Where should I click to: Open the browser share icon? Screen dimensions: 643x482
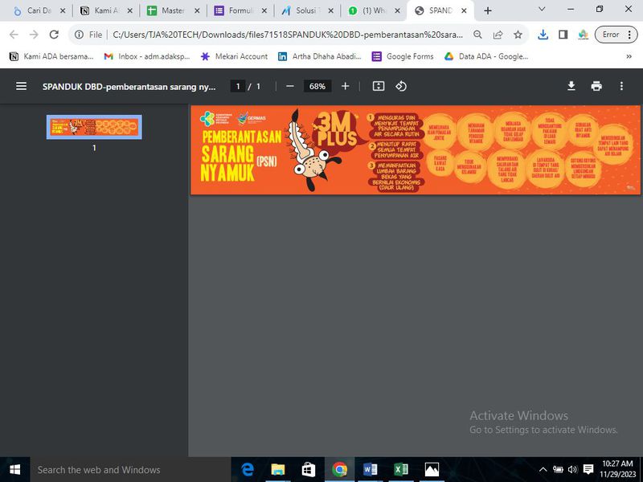498,35
